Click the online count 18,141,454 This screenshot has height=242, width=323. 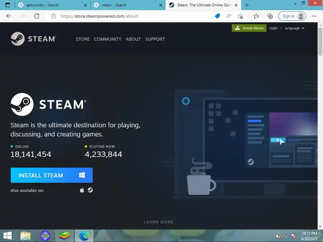coord(31,154)
